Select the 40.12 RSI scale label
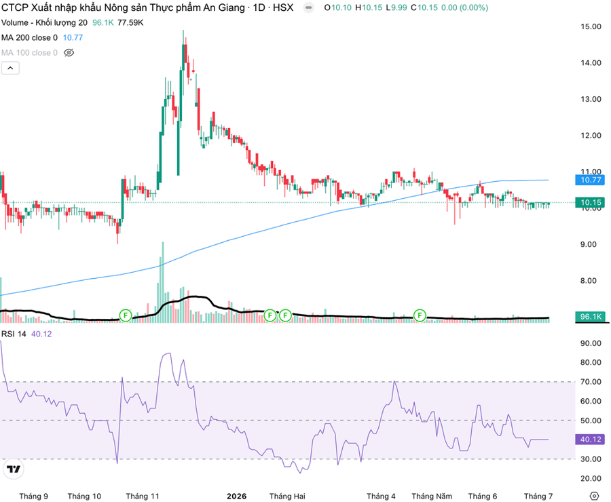611x502 pixels. 591,440
